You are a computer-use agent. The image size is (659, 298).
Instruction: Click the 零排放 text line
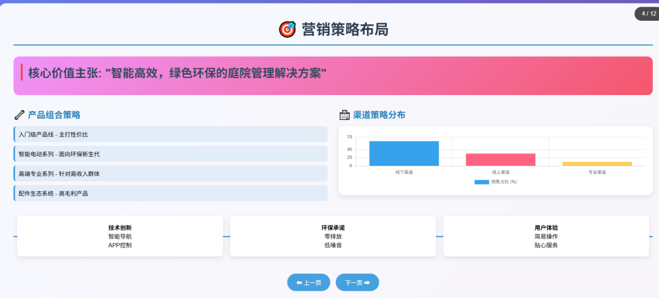pos(333,236)
